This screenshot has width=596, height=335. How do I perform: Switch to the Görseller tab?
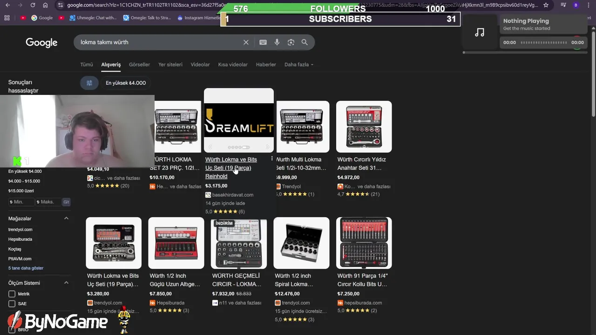click(139, 65)
